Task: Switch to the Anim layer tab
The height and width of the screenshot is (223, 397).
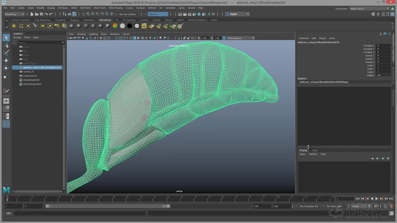Action: 315,150
